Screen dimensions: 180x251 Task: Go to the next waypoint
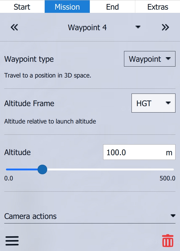pos(165,27)
